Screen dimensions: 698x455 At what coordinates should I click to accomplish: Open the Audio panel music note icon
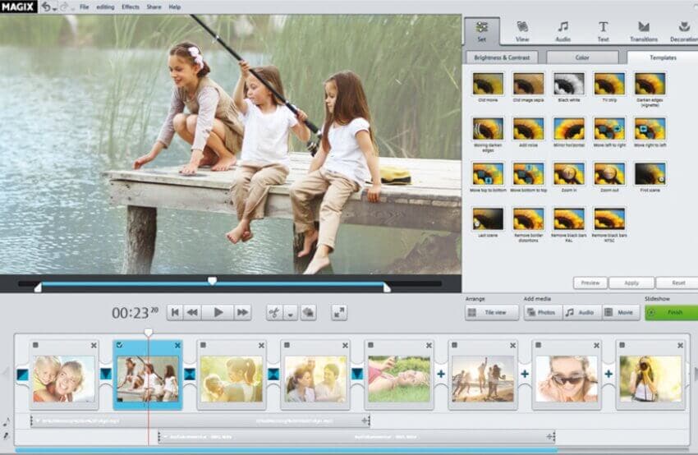[x=563, y=27]
